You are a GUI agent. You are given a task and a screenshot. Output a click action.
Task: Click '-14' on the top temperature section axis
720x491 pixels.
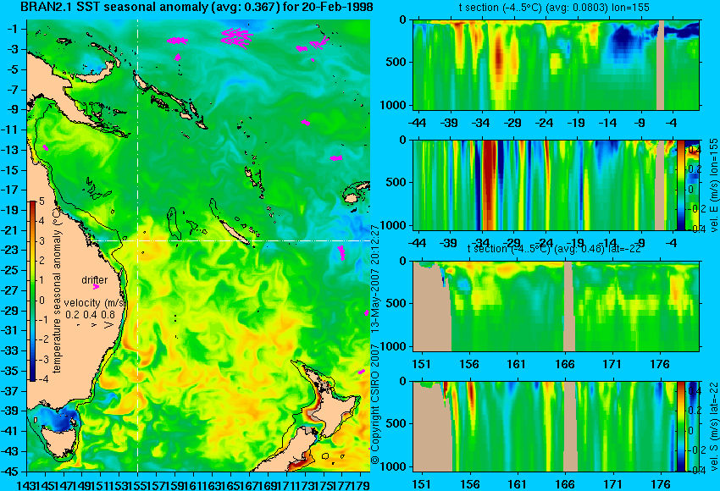608,123
